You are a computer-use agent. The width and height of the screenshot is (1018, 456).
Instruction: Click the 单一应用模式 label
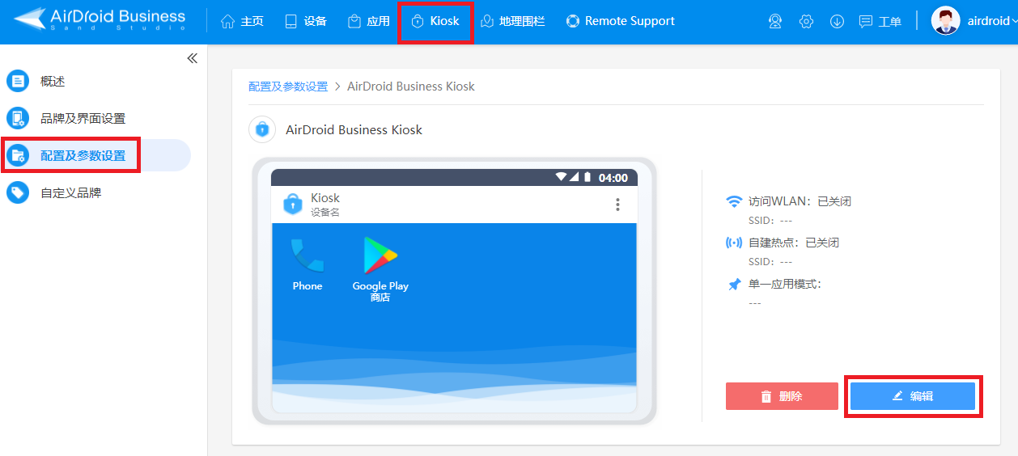pos(785,285)
